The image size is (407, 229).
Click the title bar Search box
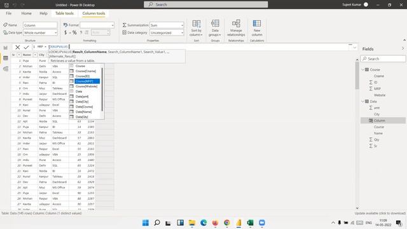click(x=206, y=4)
